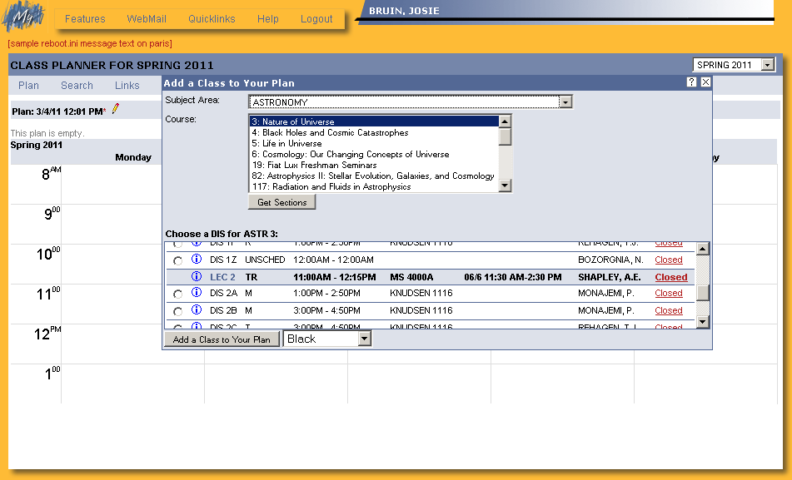The width and height of the screenshot is (792, 480).
Task: Click the My logo icon at top left
Action: tap(23, 18)
